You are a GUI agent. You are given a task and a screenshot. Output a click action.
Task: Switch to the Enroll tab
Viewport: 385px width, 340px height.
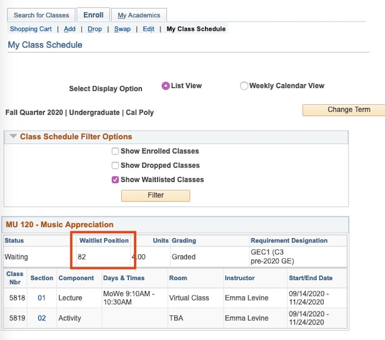click(x=93, y=15)
